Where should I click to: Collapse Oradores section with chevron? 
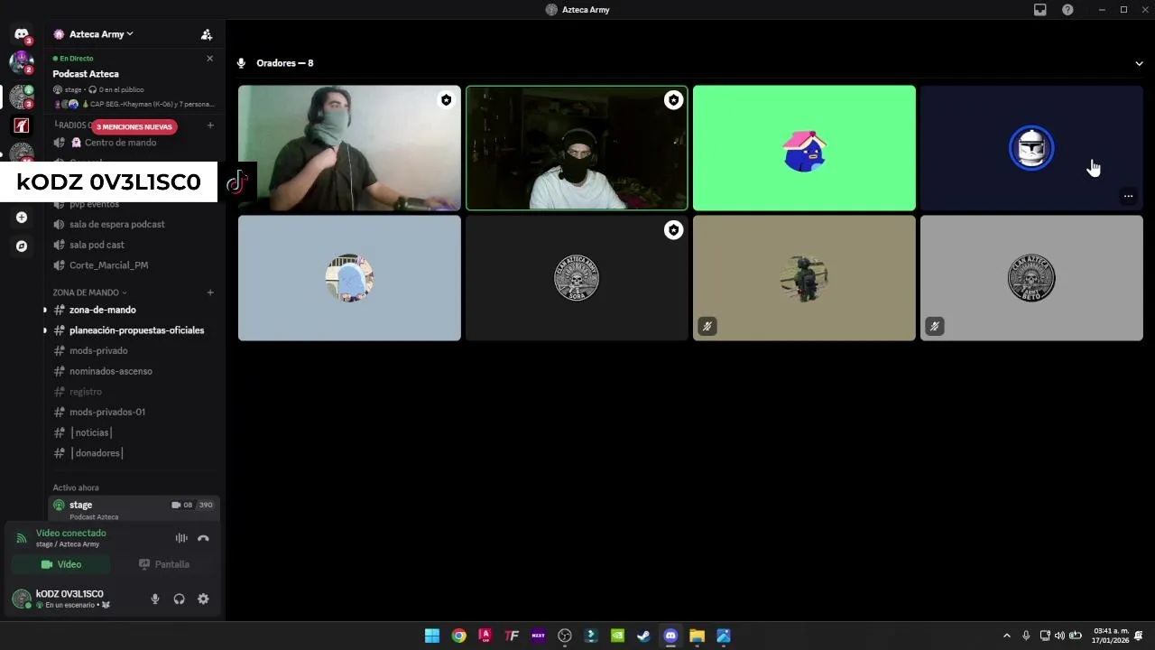coord(1139,63)
